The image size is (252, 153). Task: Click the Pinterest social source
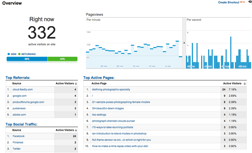click(x=18, y=142)
